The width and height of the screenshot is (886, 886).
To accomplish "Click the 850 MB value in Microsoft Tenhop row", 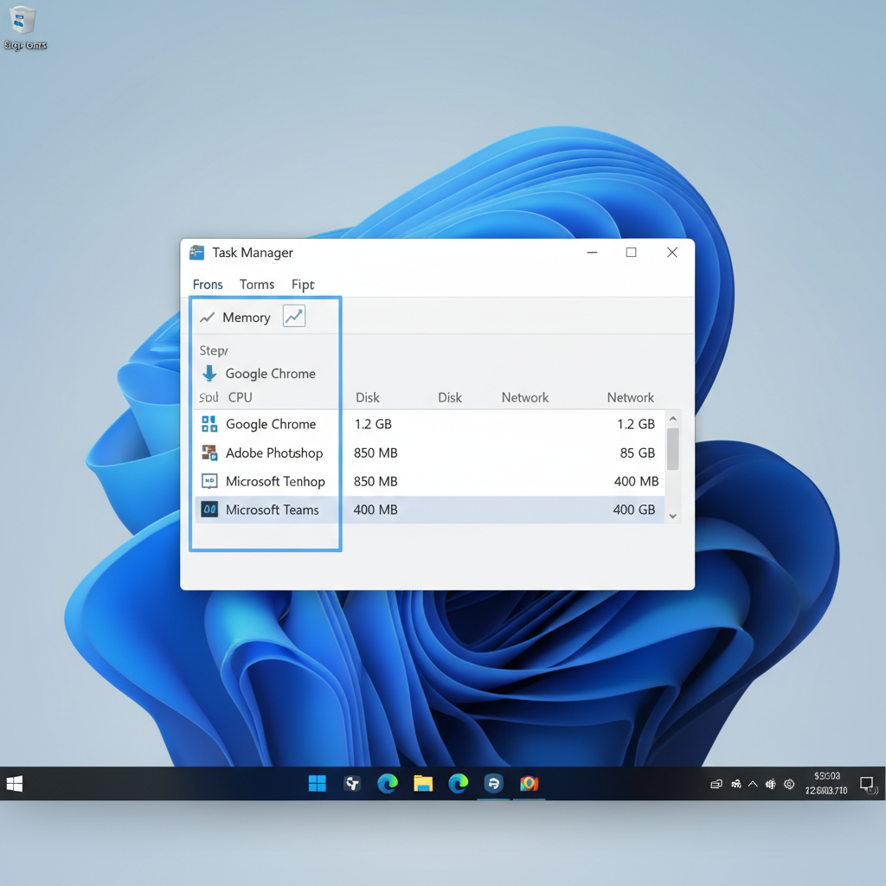I will click(376, 481).
